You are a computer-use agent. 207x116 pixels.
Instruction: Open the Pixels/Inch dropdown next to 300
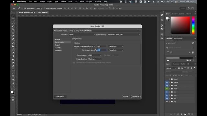click(116, 46)
